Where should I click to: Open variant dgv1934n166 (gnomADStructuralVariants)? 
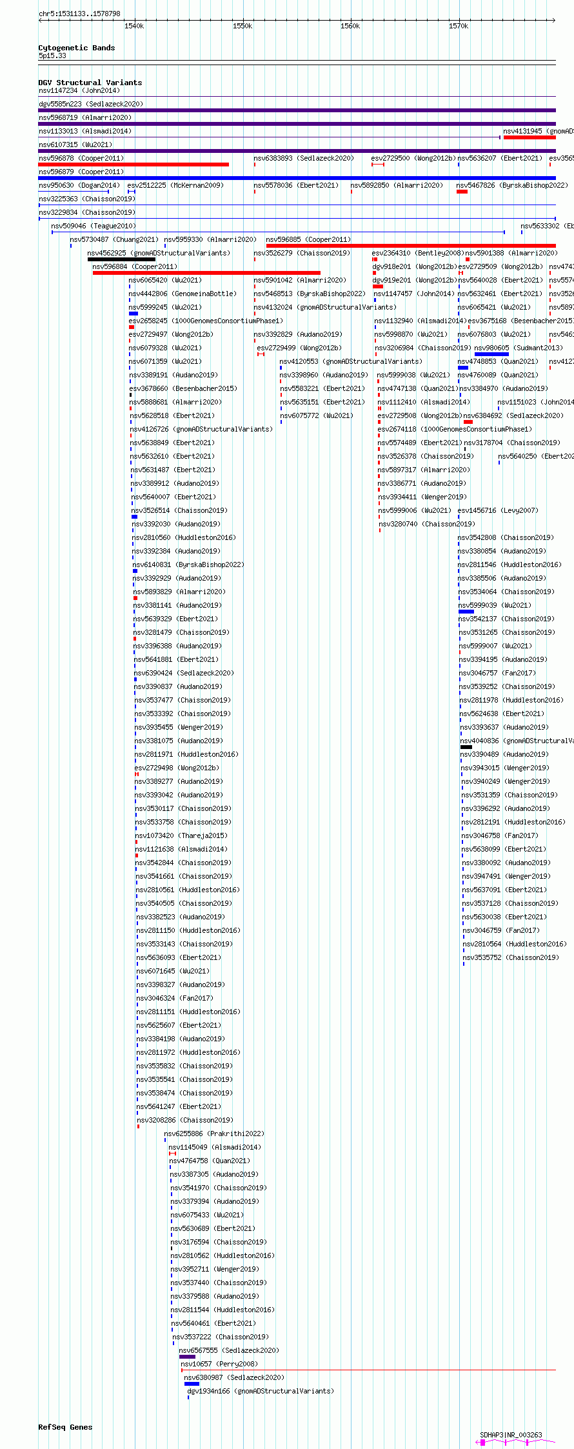(x=261, y=1391)
